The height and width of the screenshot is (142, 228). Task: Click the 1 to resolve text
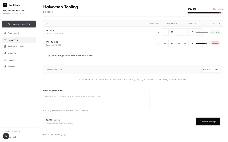pos(218,9)
